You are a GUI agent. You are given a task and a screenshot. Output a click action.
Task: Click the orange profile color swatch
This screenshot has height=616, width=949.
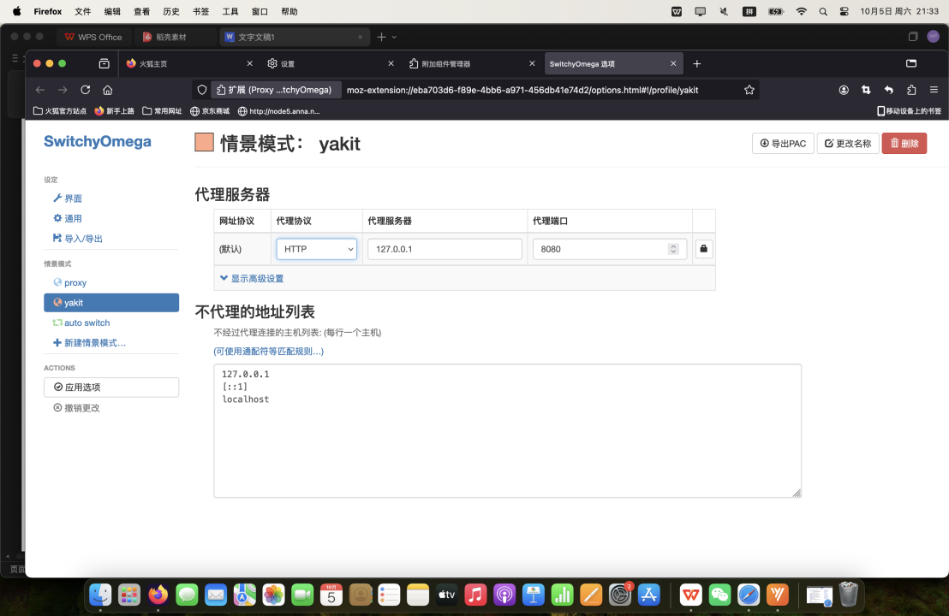pyautogui.click(x=204, y=143)
